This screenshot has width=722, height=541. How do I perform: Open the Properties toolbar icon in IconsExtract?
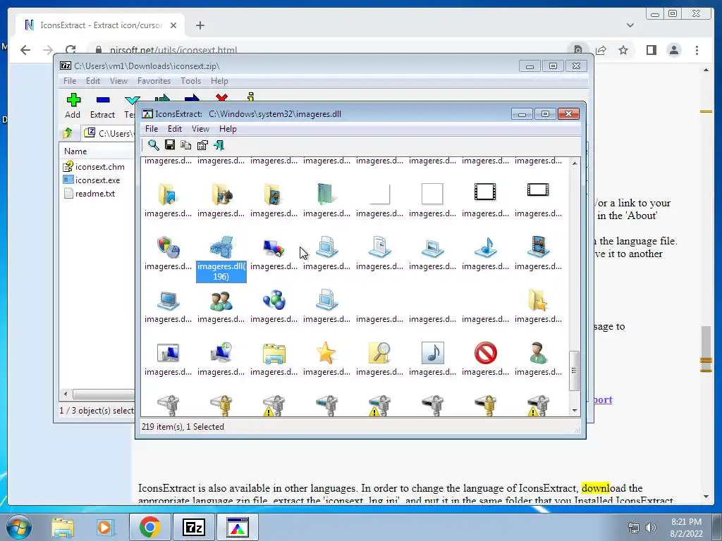(x=202, y=145)
